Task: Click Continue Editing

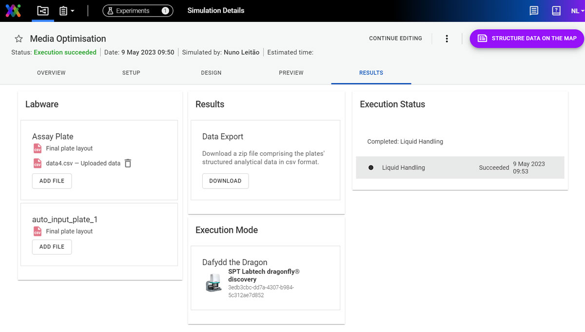Action: [395, 39]
